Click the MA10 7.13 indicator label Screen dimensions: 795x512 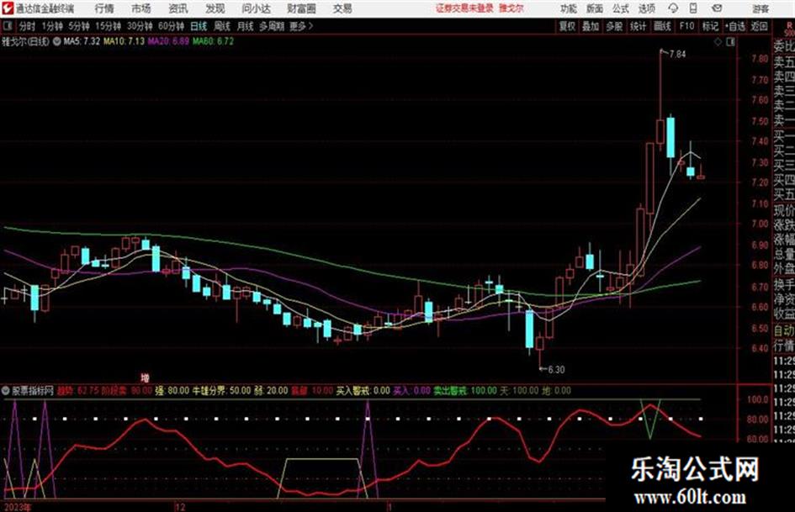coord(125,41)
